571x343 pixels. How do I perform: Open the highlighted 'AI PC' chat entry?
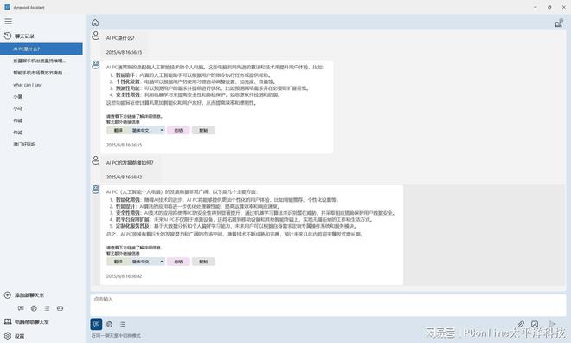click(42, 49)
